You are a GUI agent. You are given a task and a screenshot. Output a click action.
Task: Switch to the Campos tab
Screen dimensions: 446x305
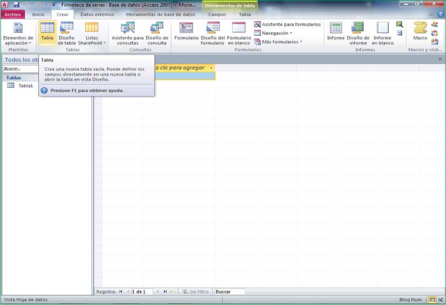(x=217, y=14)
